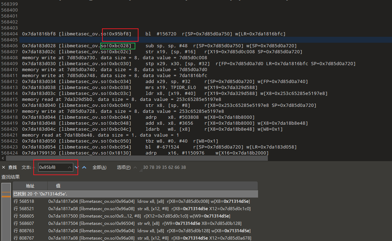Viewport: 392px width, 241px height.
Task: Click the adrp x8, #503808 instruction
Action: (x=172, y=117)
